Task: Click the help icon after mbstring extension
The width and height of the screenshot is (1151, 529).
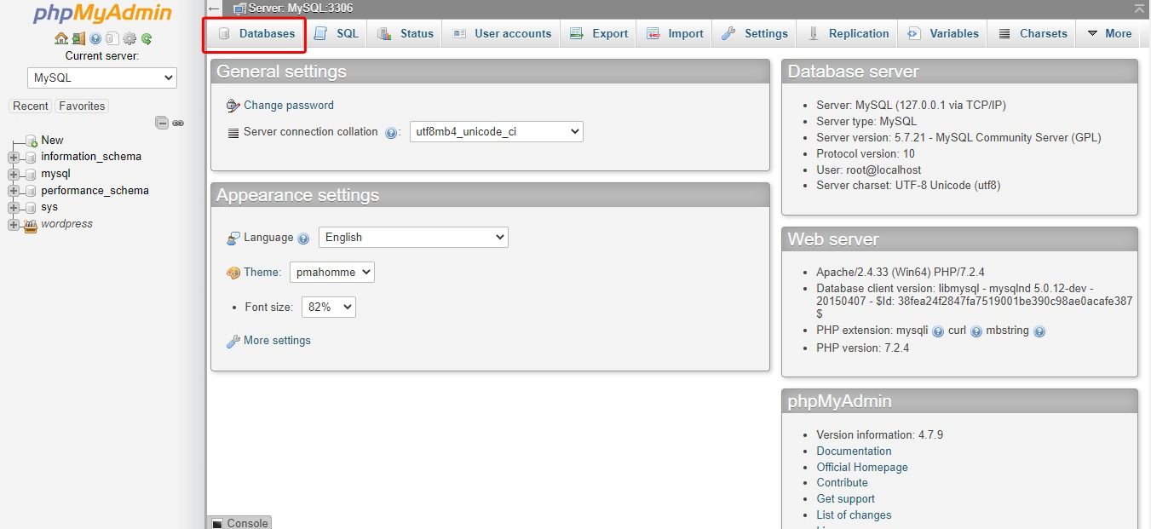Action: [1039, 331]
